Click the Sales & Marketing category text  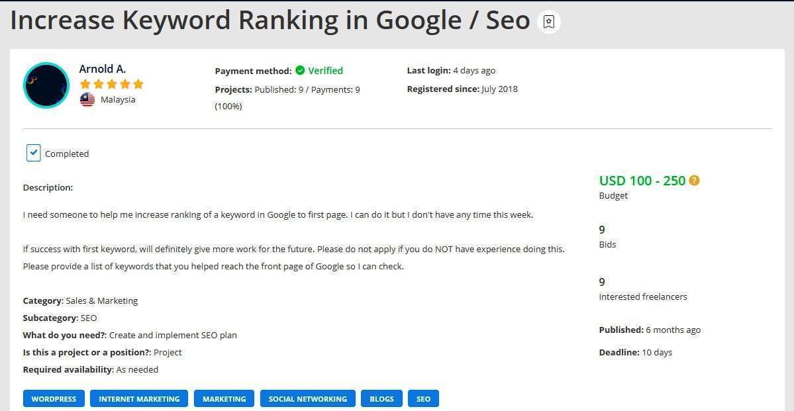tap(102, 300)
